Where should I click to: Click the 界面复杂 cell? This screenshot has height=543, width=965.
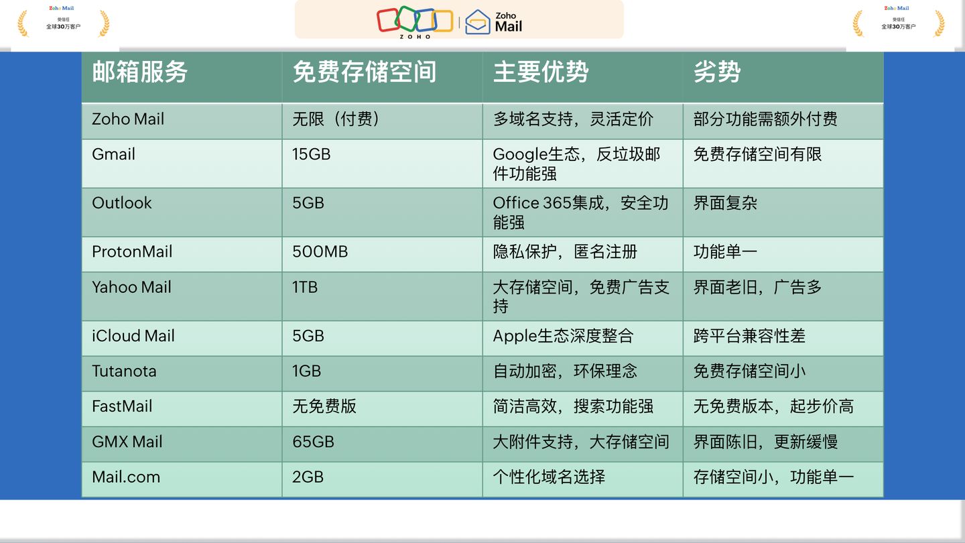pyautogui.click(x=783, y=213)
